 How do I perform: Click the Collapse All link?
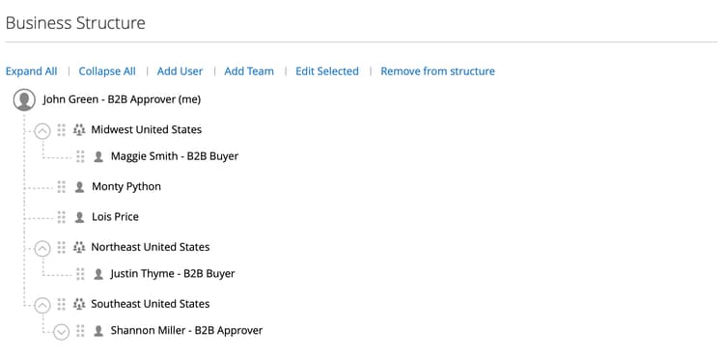107,71
